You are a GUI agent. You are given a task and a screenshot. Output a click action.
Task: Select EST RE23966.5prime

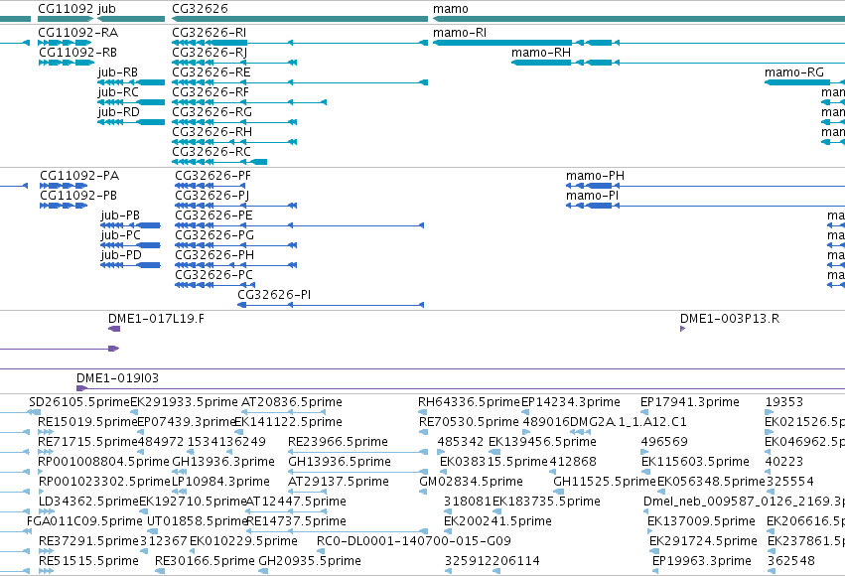pyautogui.click(x=338, y=442)
